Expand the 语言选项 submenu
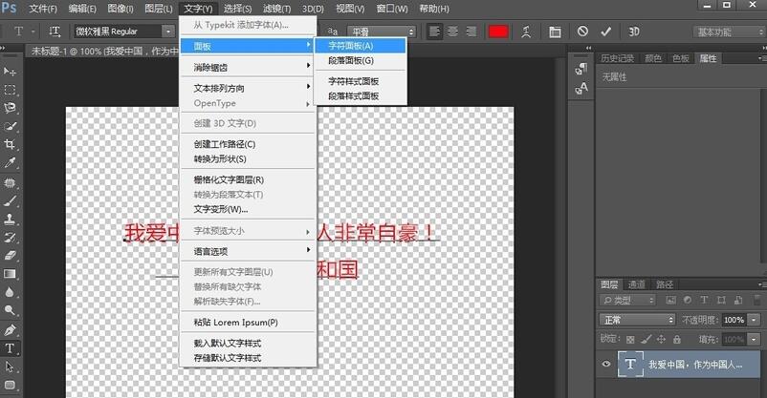The height and width of the screenshot is (398, 767). point(249,251)
